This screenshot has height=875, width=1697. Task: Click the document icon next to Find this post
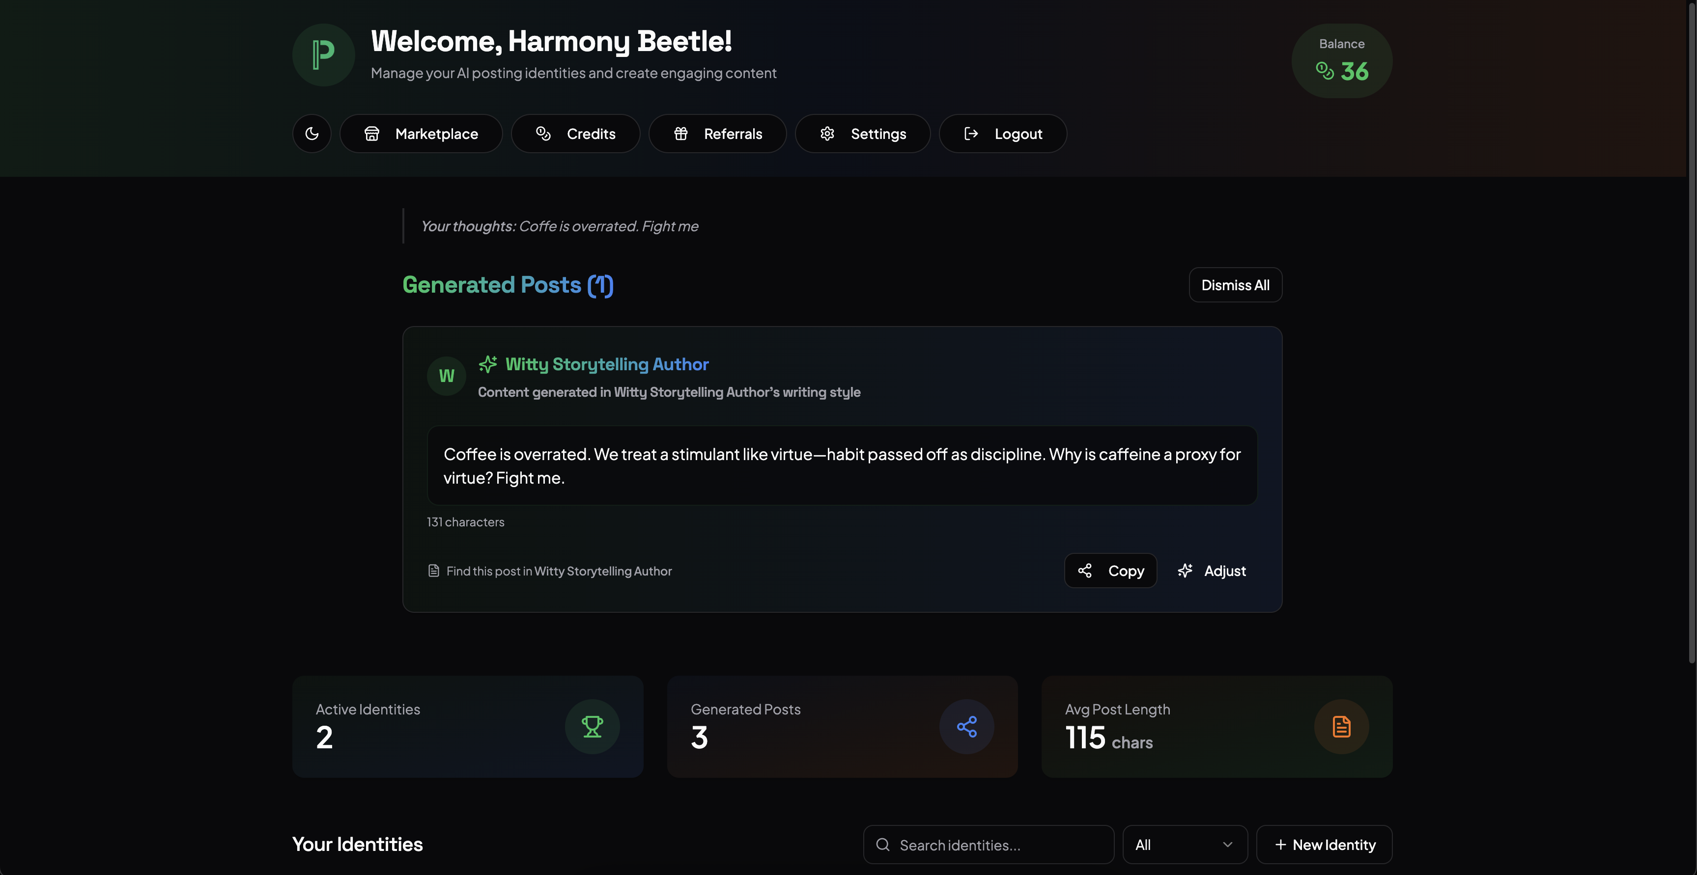433,570
